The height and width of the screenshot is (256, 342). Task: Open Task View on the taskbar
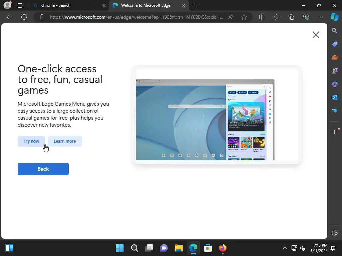click(x=149, y=248)
